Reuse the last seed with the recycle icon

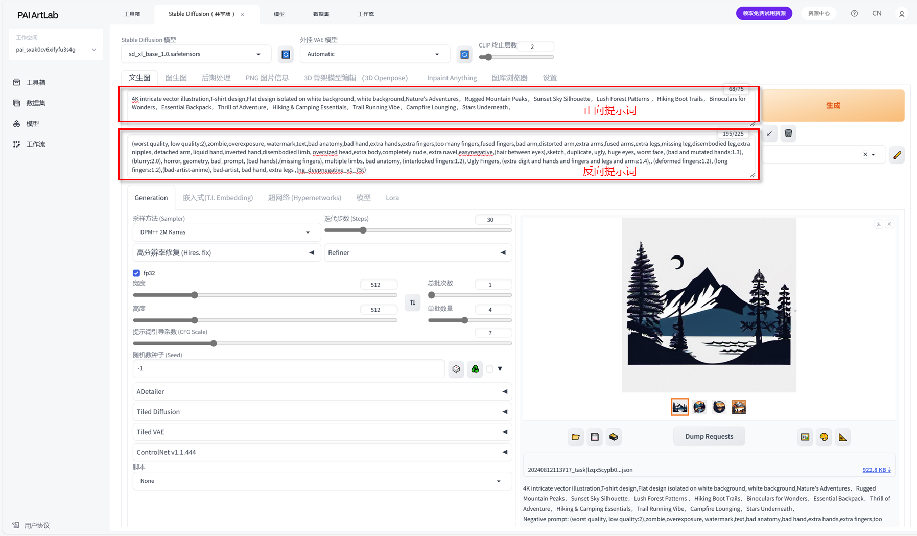[x=475, y=369]
